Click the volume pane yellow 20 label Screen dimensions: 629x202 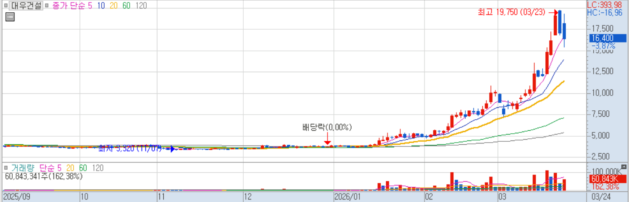70,168
